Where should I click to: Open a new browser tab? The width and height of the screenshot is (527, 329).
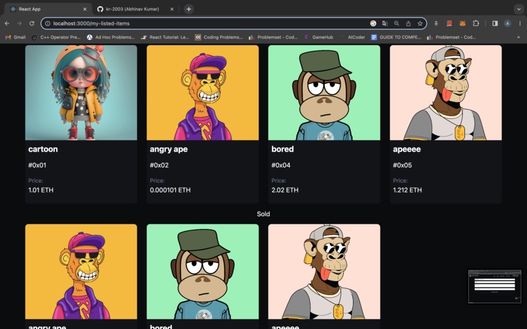188,9
